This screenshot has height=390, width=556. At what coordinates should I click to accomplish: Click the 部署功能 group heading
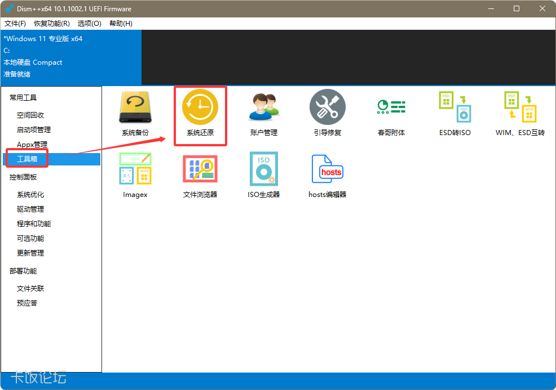(23, 271)
